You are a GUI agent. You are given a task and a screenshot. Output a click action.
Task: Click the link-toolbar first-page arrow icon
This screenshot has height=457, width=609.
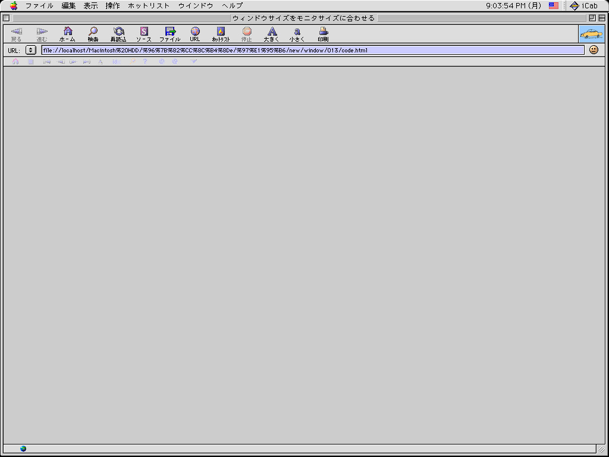coord(47,61)
